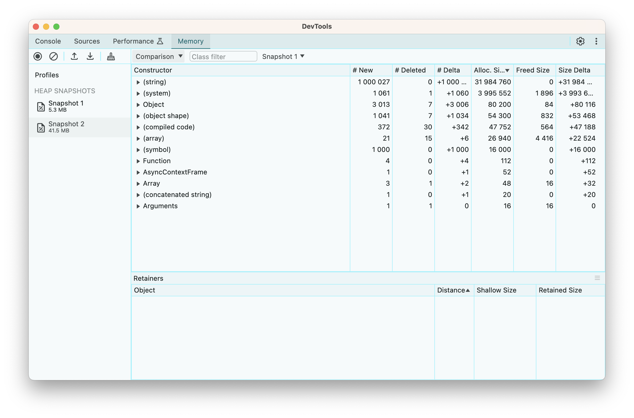Expand the (compiled code) row
This screenshot has height=418, width=634.
(x=138, y=128)
